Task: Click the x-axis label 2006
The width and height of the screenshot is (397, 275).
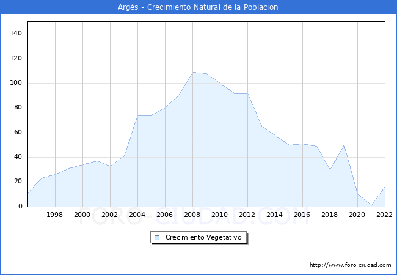Action: (x=164, y=215)
